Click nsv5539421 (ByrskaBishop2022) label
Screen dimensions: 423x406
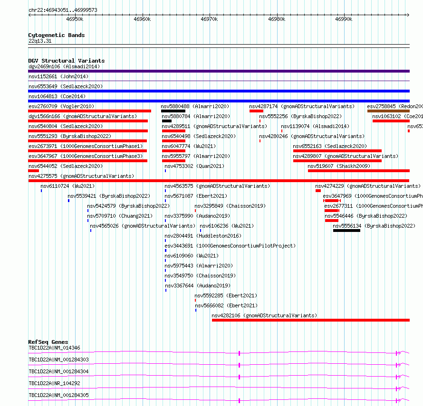(x=109, y=196)
